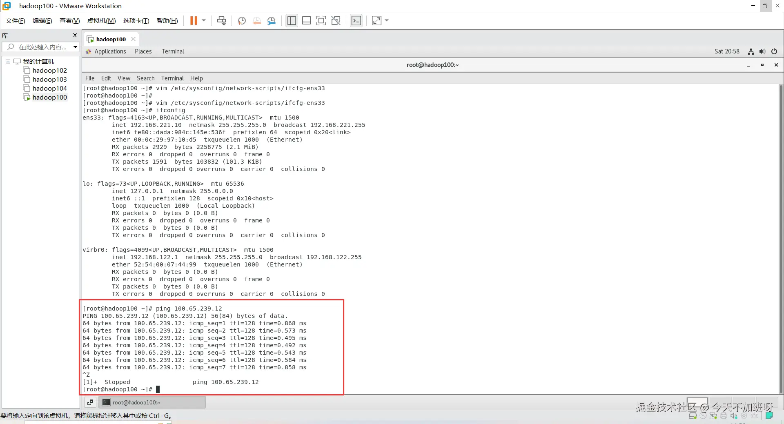
Task: Switch to Unity mode
Action: [x=336, y=21]
